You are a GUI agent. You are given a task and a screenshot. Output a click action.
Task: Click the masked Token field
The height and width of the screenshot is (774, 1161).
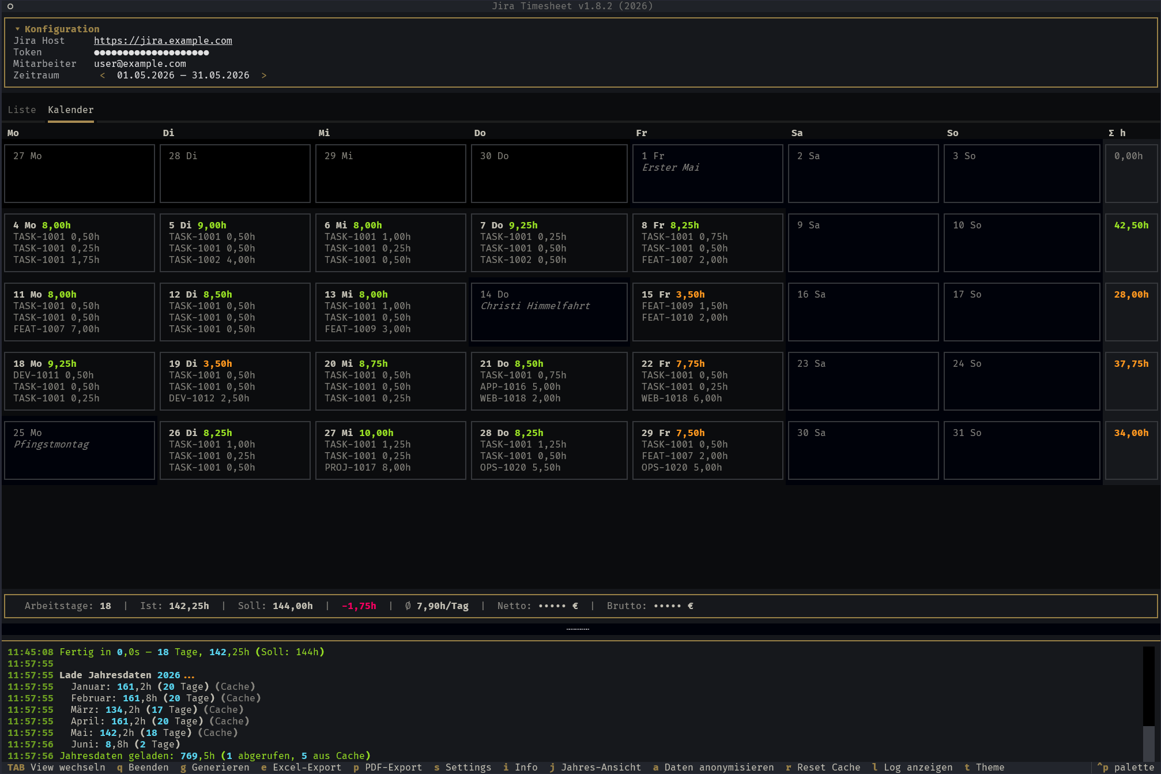tap(152, 52)
